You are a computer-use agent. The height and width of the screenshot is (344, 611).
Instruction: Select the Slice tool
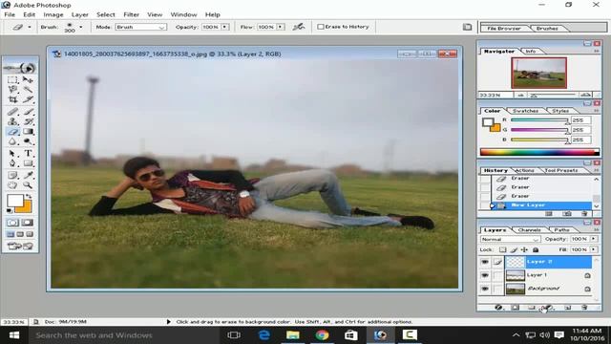point(28,99)
